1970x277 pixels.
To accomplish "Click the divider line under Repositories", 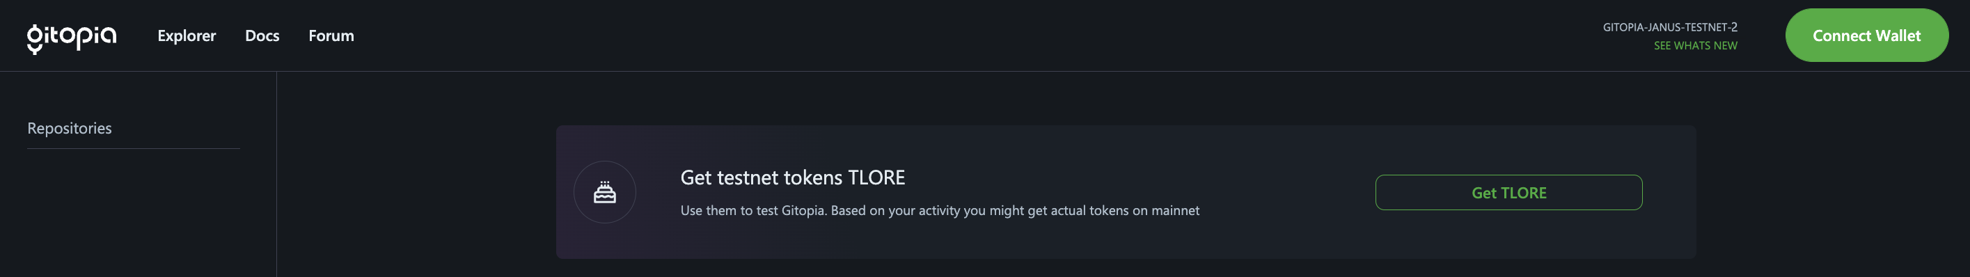I will pyautogui.click(x=133, y=148).
